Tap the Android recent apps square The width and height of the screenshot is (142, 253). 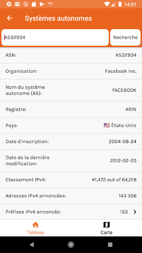[x=110, y=245]
